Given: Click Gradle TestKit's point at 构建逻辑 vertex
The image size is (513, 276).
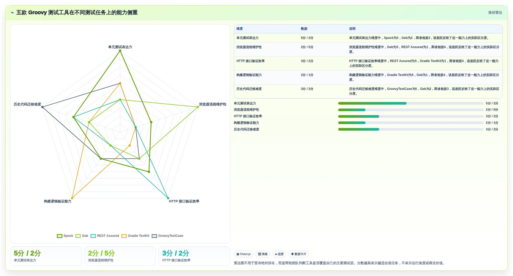Looking at the screenshot, I should tap(72, 198).
